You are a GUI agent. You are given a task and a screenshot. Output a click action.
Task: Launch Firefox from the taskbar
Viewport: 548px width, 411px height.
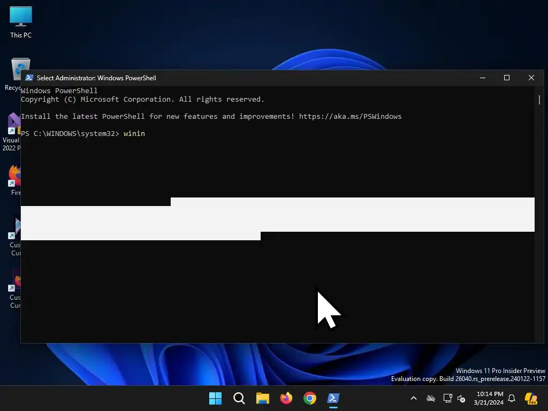click(286, 398)
